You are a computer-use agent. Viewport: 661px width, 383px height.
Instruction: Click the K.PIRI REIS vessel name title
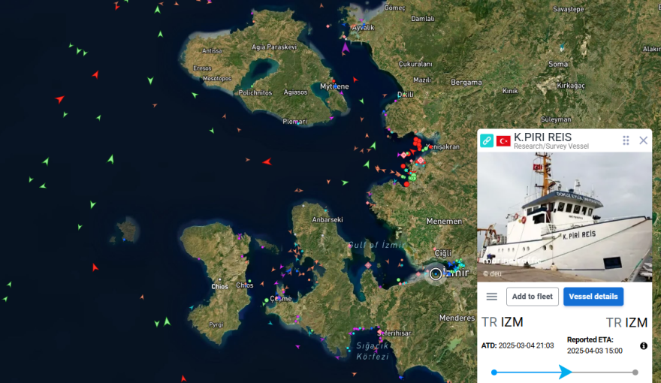coord(542,137)
